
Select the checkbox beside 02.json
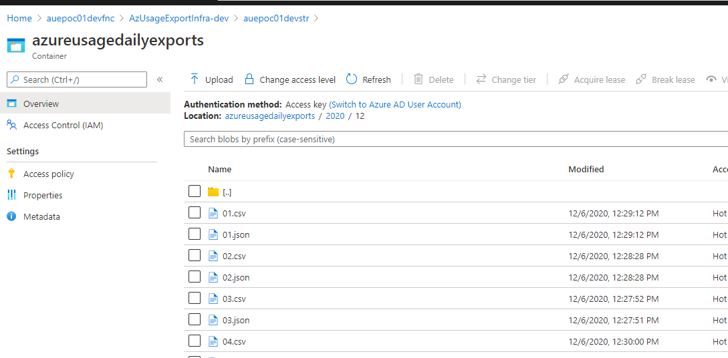(195, 277)
